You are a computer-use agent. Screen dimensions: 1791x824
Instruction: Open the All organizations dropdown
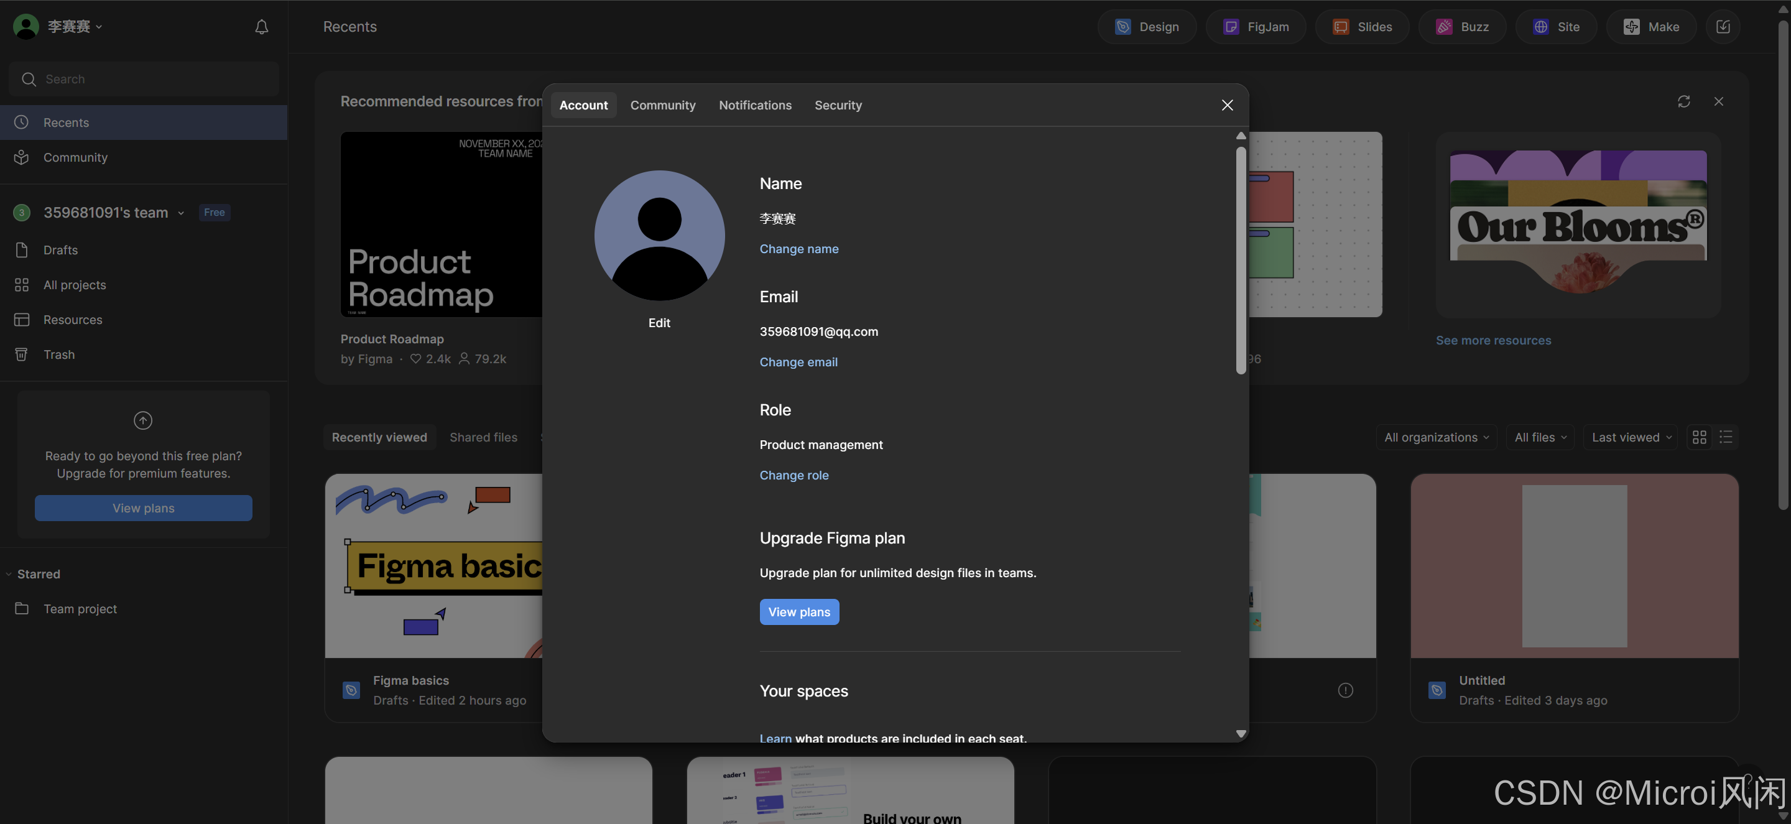point(1436,437)
